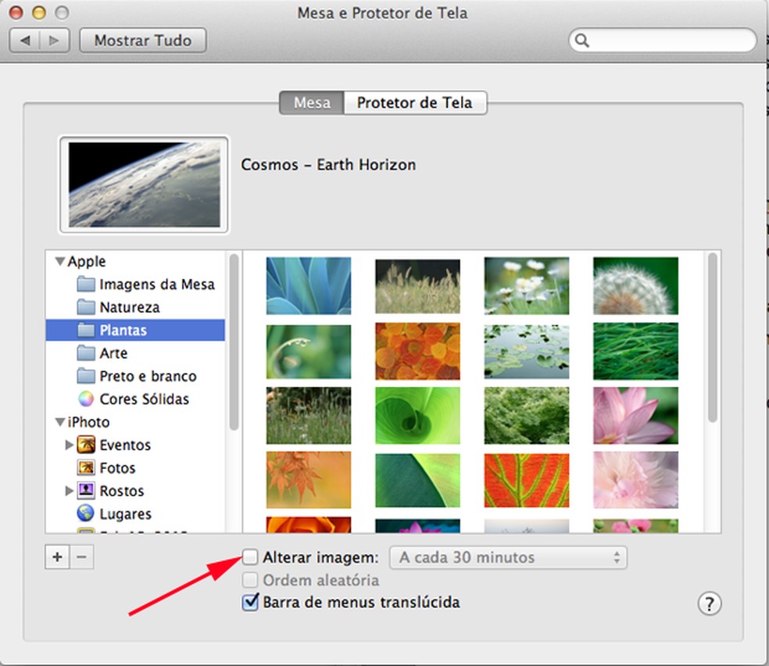Open the A cada 30 minutos dropdown
769x666 pixels.
pos(508,557)
